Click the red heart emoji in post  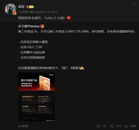[69, 18]
